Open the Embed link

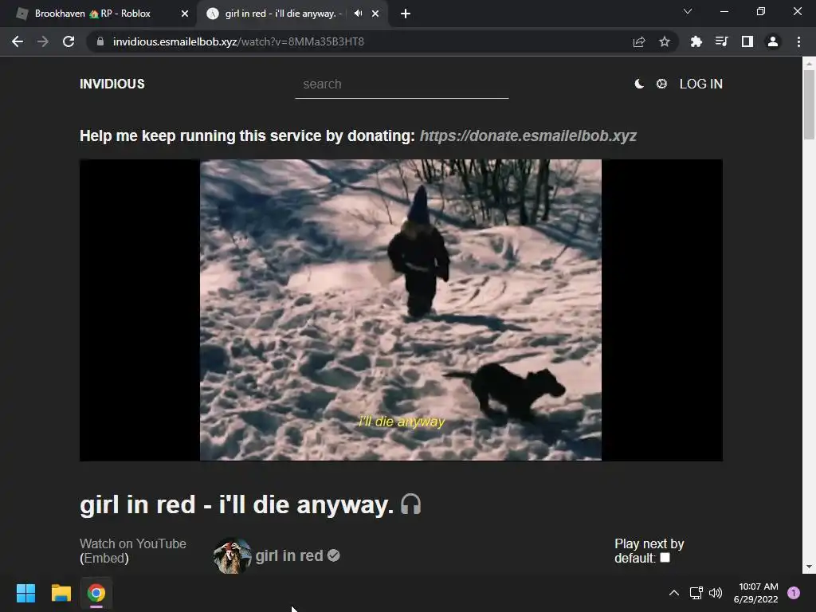coord(104,558)
